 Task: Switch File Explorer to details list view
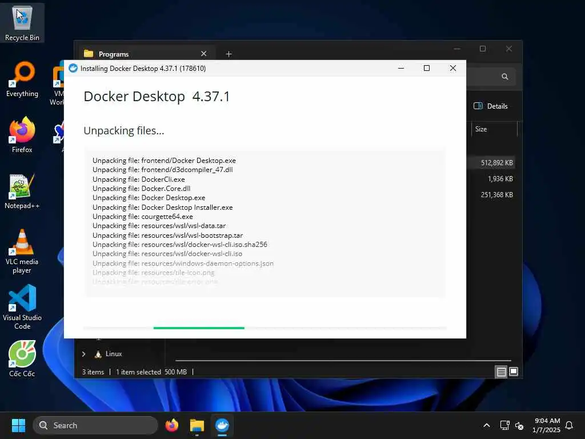[x=501, y=372]
